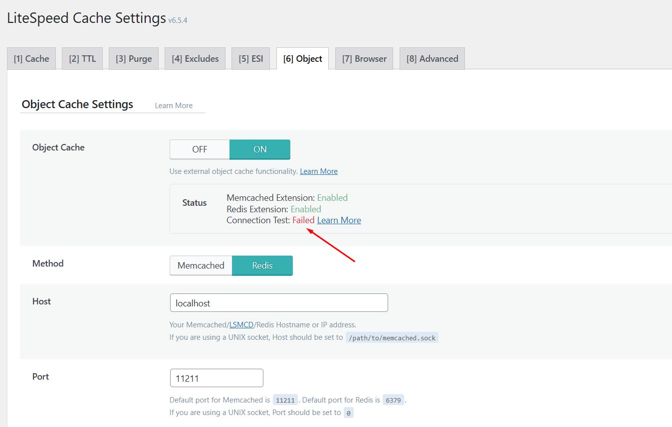Click the LiteSpeed Cache Settings page title
Viewport: 672px width, 427px height.
(86, 18)
